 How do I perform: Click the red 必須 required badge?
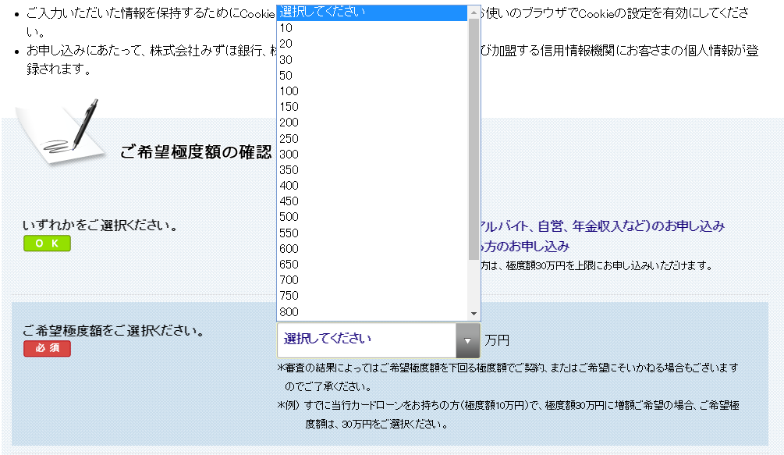click(x=46, y=349)
